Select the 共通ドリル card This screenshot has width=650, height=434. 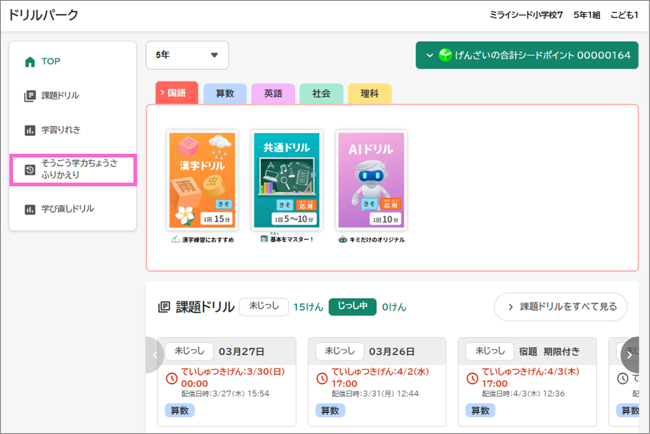tap(286, 180)
